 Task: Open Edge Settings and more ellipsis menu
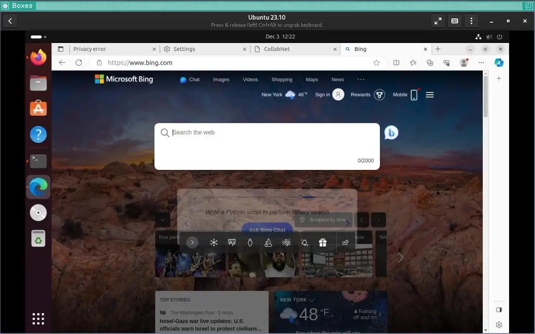click(x=481, y=63)
